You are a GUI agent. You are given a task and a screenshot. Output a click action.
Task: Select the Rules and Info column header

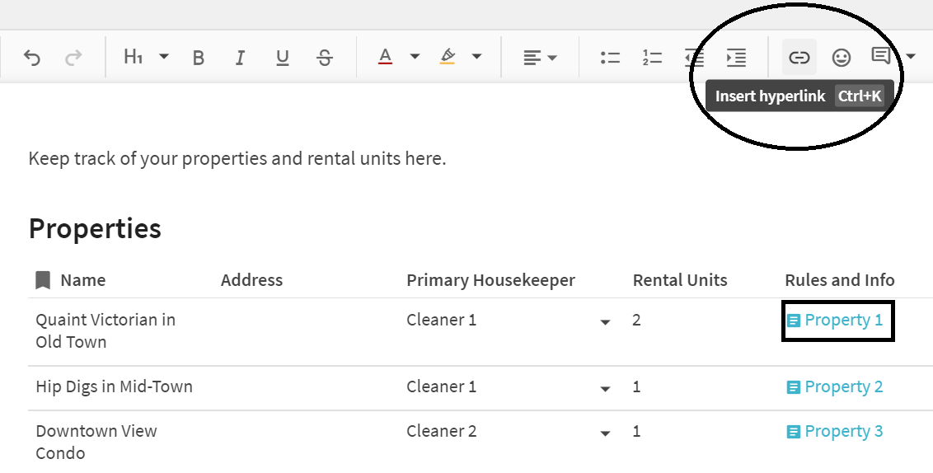[x=840, y=280]
